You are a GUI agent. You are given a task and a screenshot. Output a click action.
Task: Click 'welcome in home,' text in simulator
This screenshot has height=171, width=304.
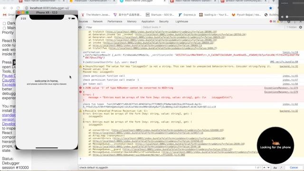point(47,81)
